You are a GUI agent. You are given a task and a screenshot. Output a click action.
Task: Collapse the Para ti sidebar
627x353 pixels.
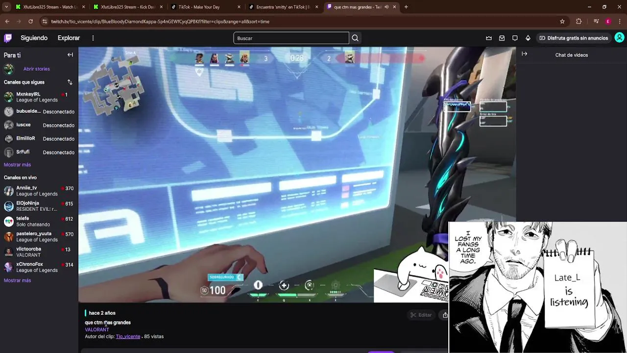(70, 55)
